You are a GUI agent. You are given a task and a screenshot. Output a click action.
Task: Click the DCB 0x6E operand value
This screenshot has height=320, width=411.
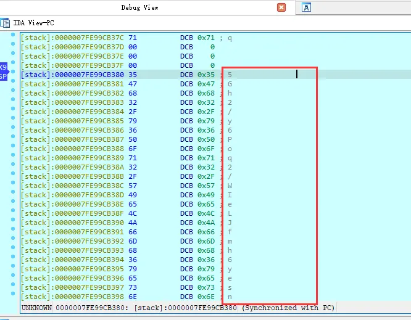coord(206,297)
